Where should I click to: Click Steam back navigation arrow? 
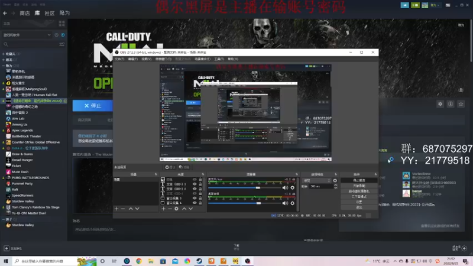5,13
